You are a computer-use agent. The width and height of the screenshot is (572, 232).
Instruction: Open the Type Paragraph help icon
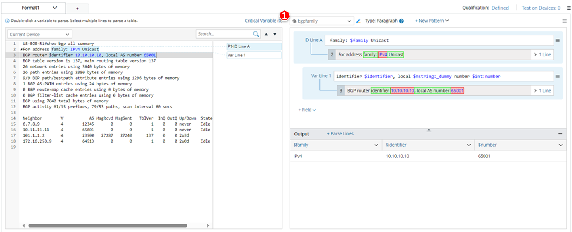[401, 21]
